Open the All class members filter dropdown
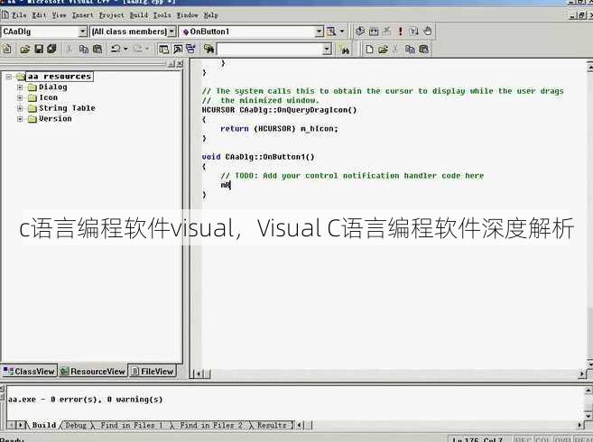The height and width of the screenshot is (442, 593). (x=171, y=32)
